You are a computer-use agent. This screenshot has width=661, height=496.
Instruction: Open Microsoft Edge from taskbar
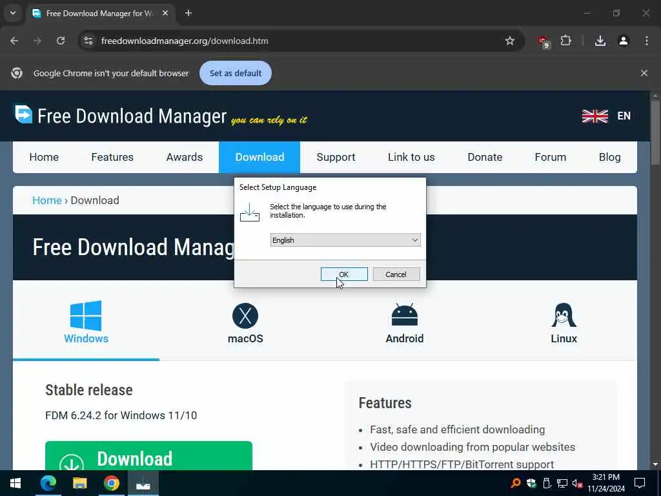(x=48, y=483)
